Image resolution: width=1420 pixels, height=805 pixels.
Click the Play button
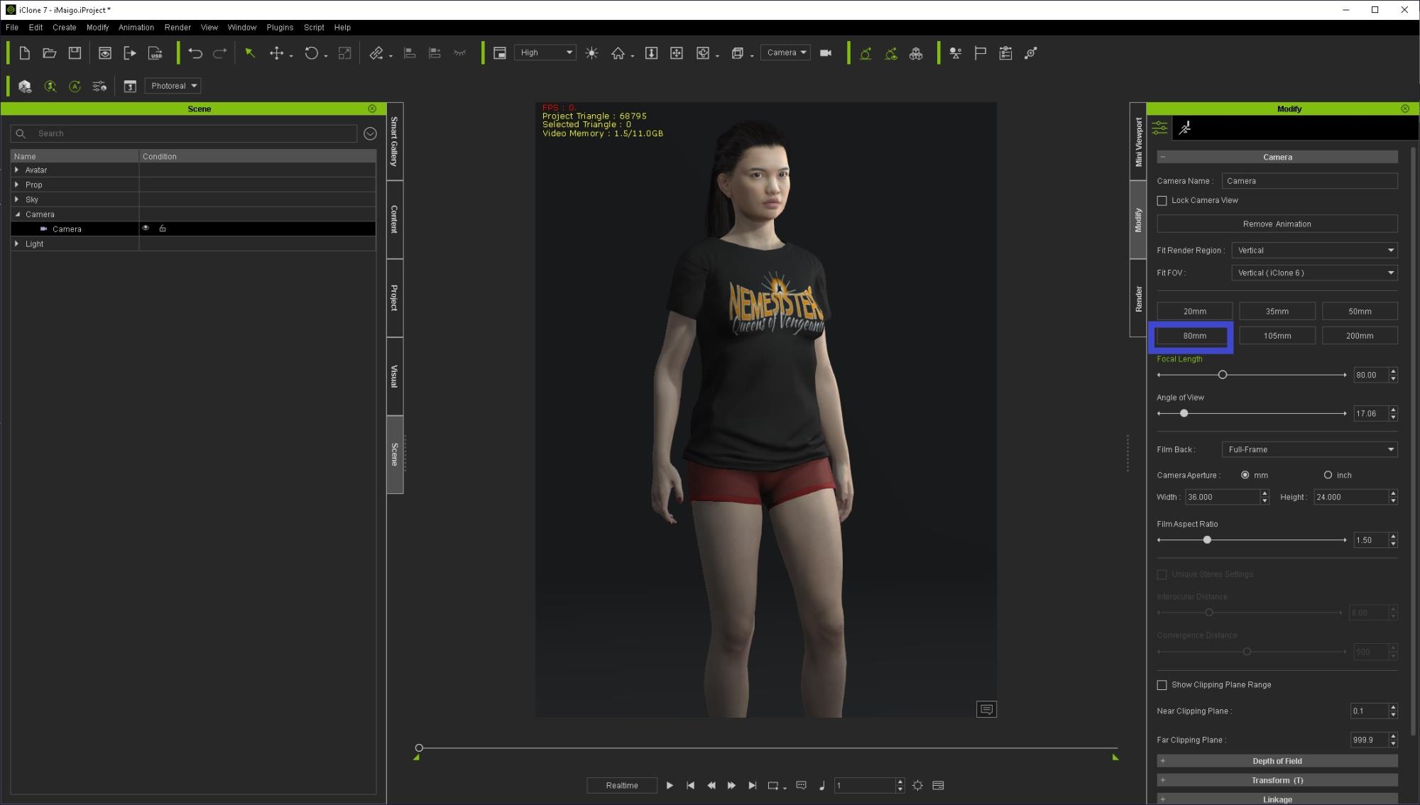tap(670, 785)
